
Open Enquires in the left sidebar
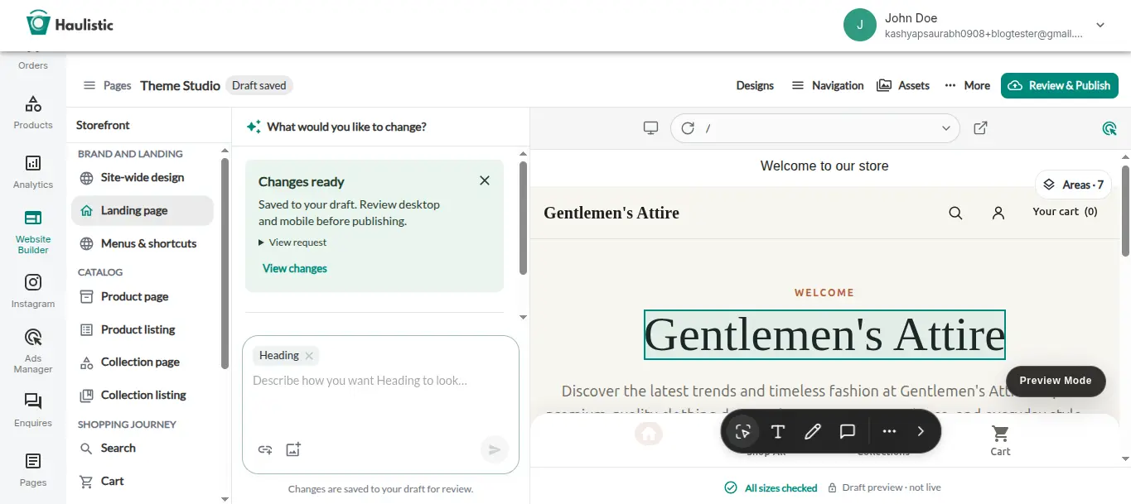[33, 410]
